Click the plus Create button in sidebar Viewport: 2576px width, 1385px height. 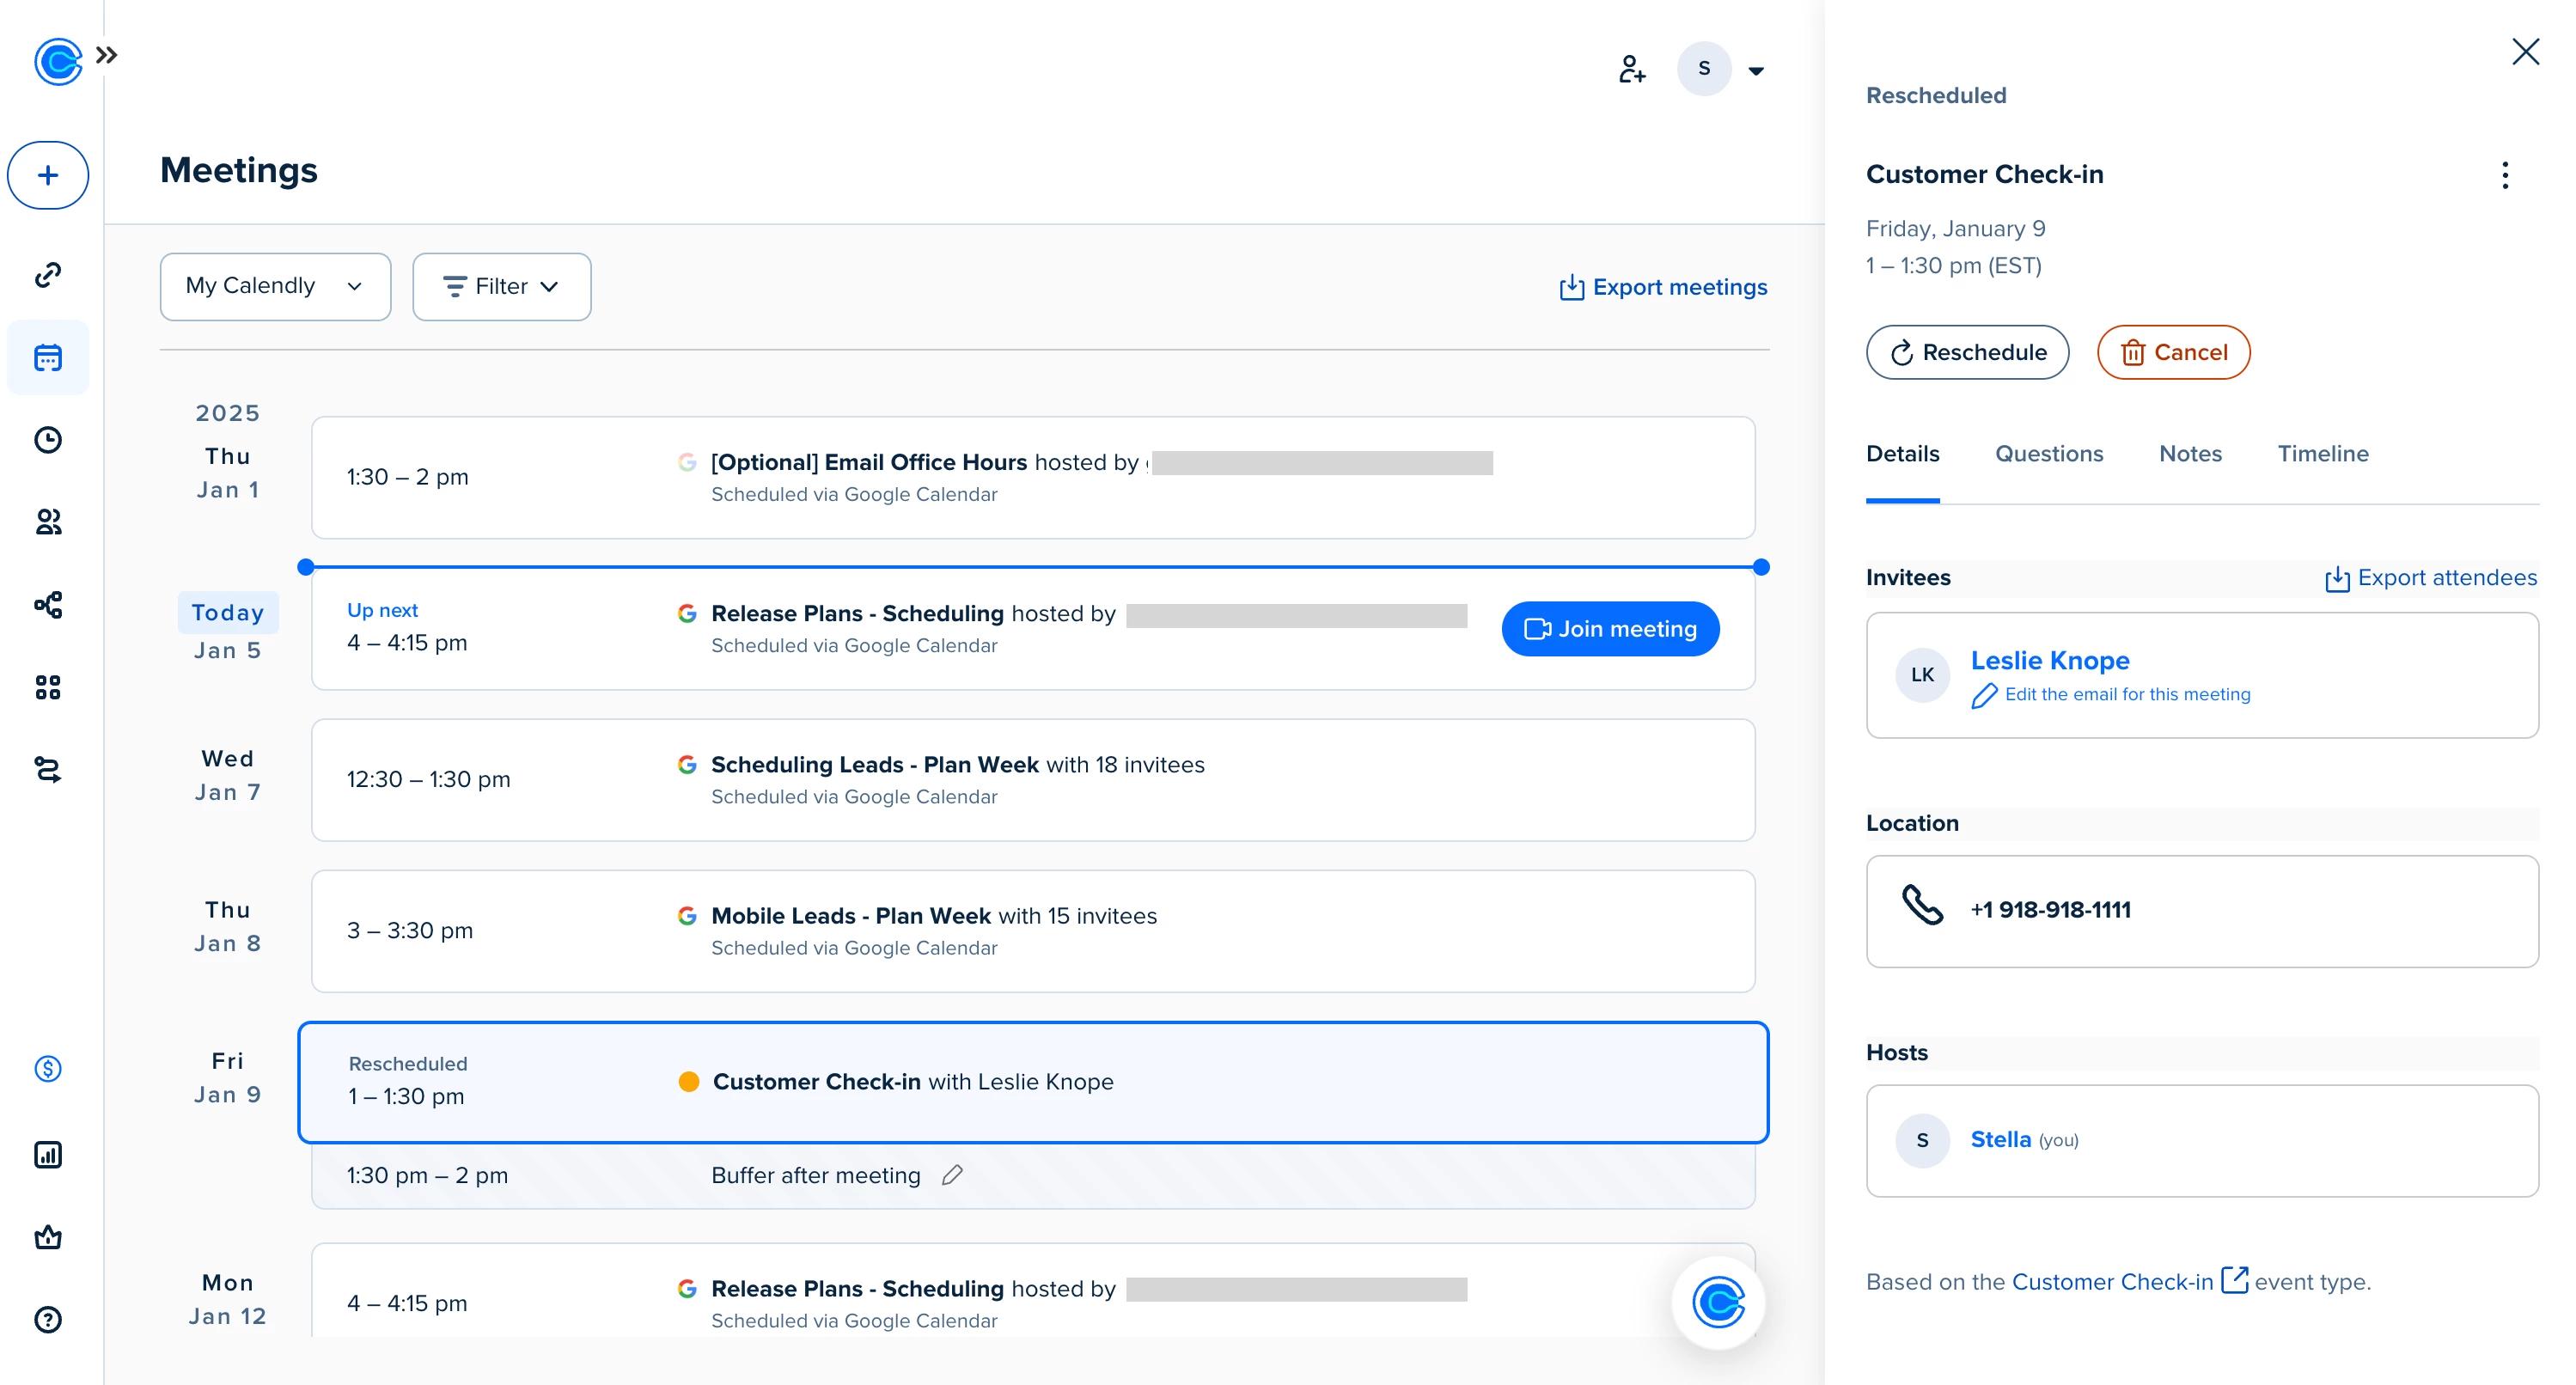click(48, 176)
